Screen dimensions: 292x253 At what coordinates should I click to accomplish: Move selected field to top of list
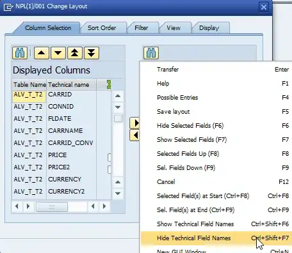(75, 53)
